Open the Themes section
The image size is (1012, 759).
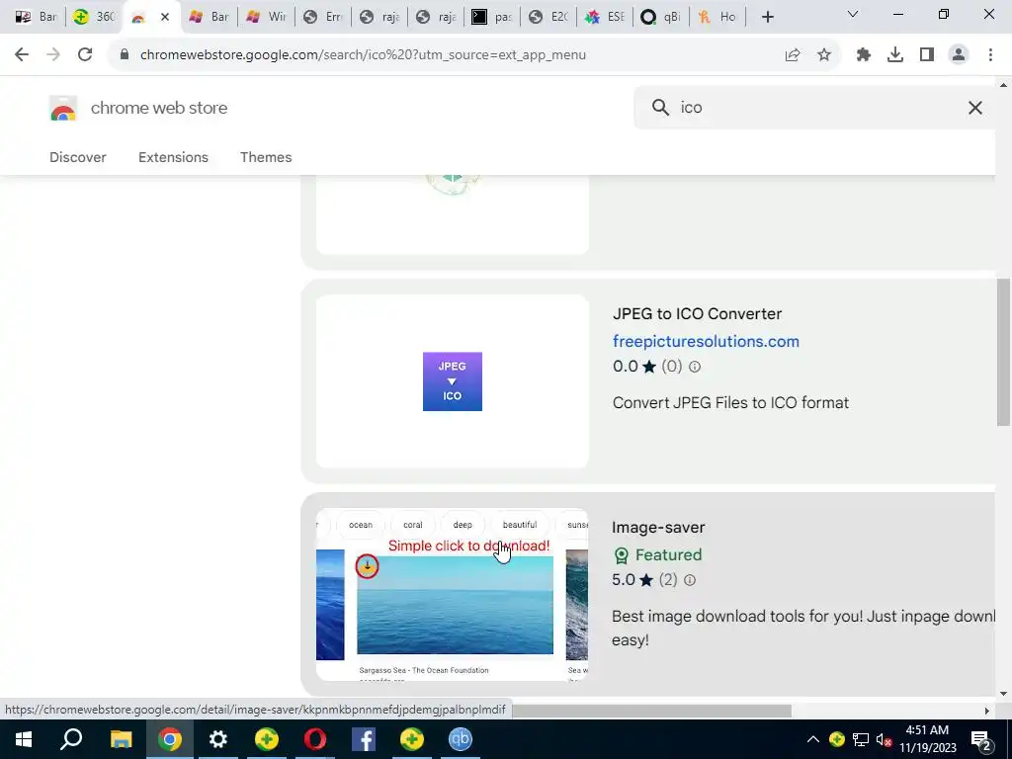[x=266, y=157]
